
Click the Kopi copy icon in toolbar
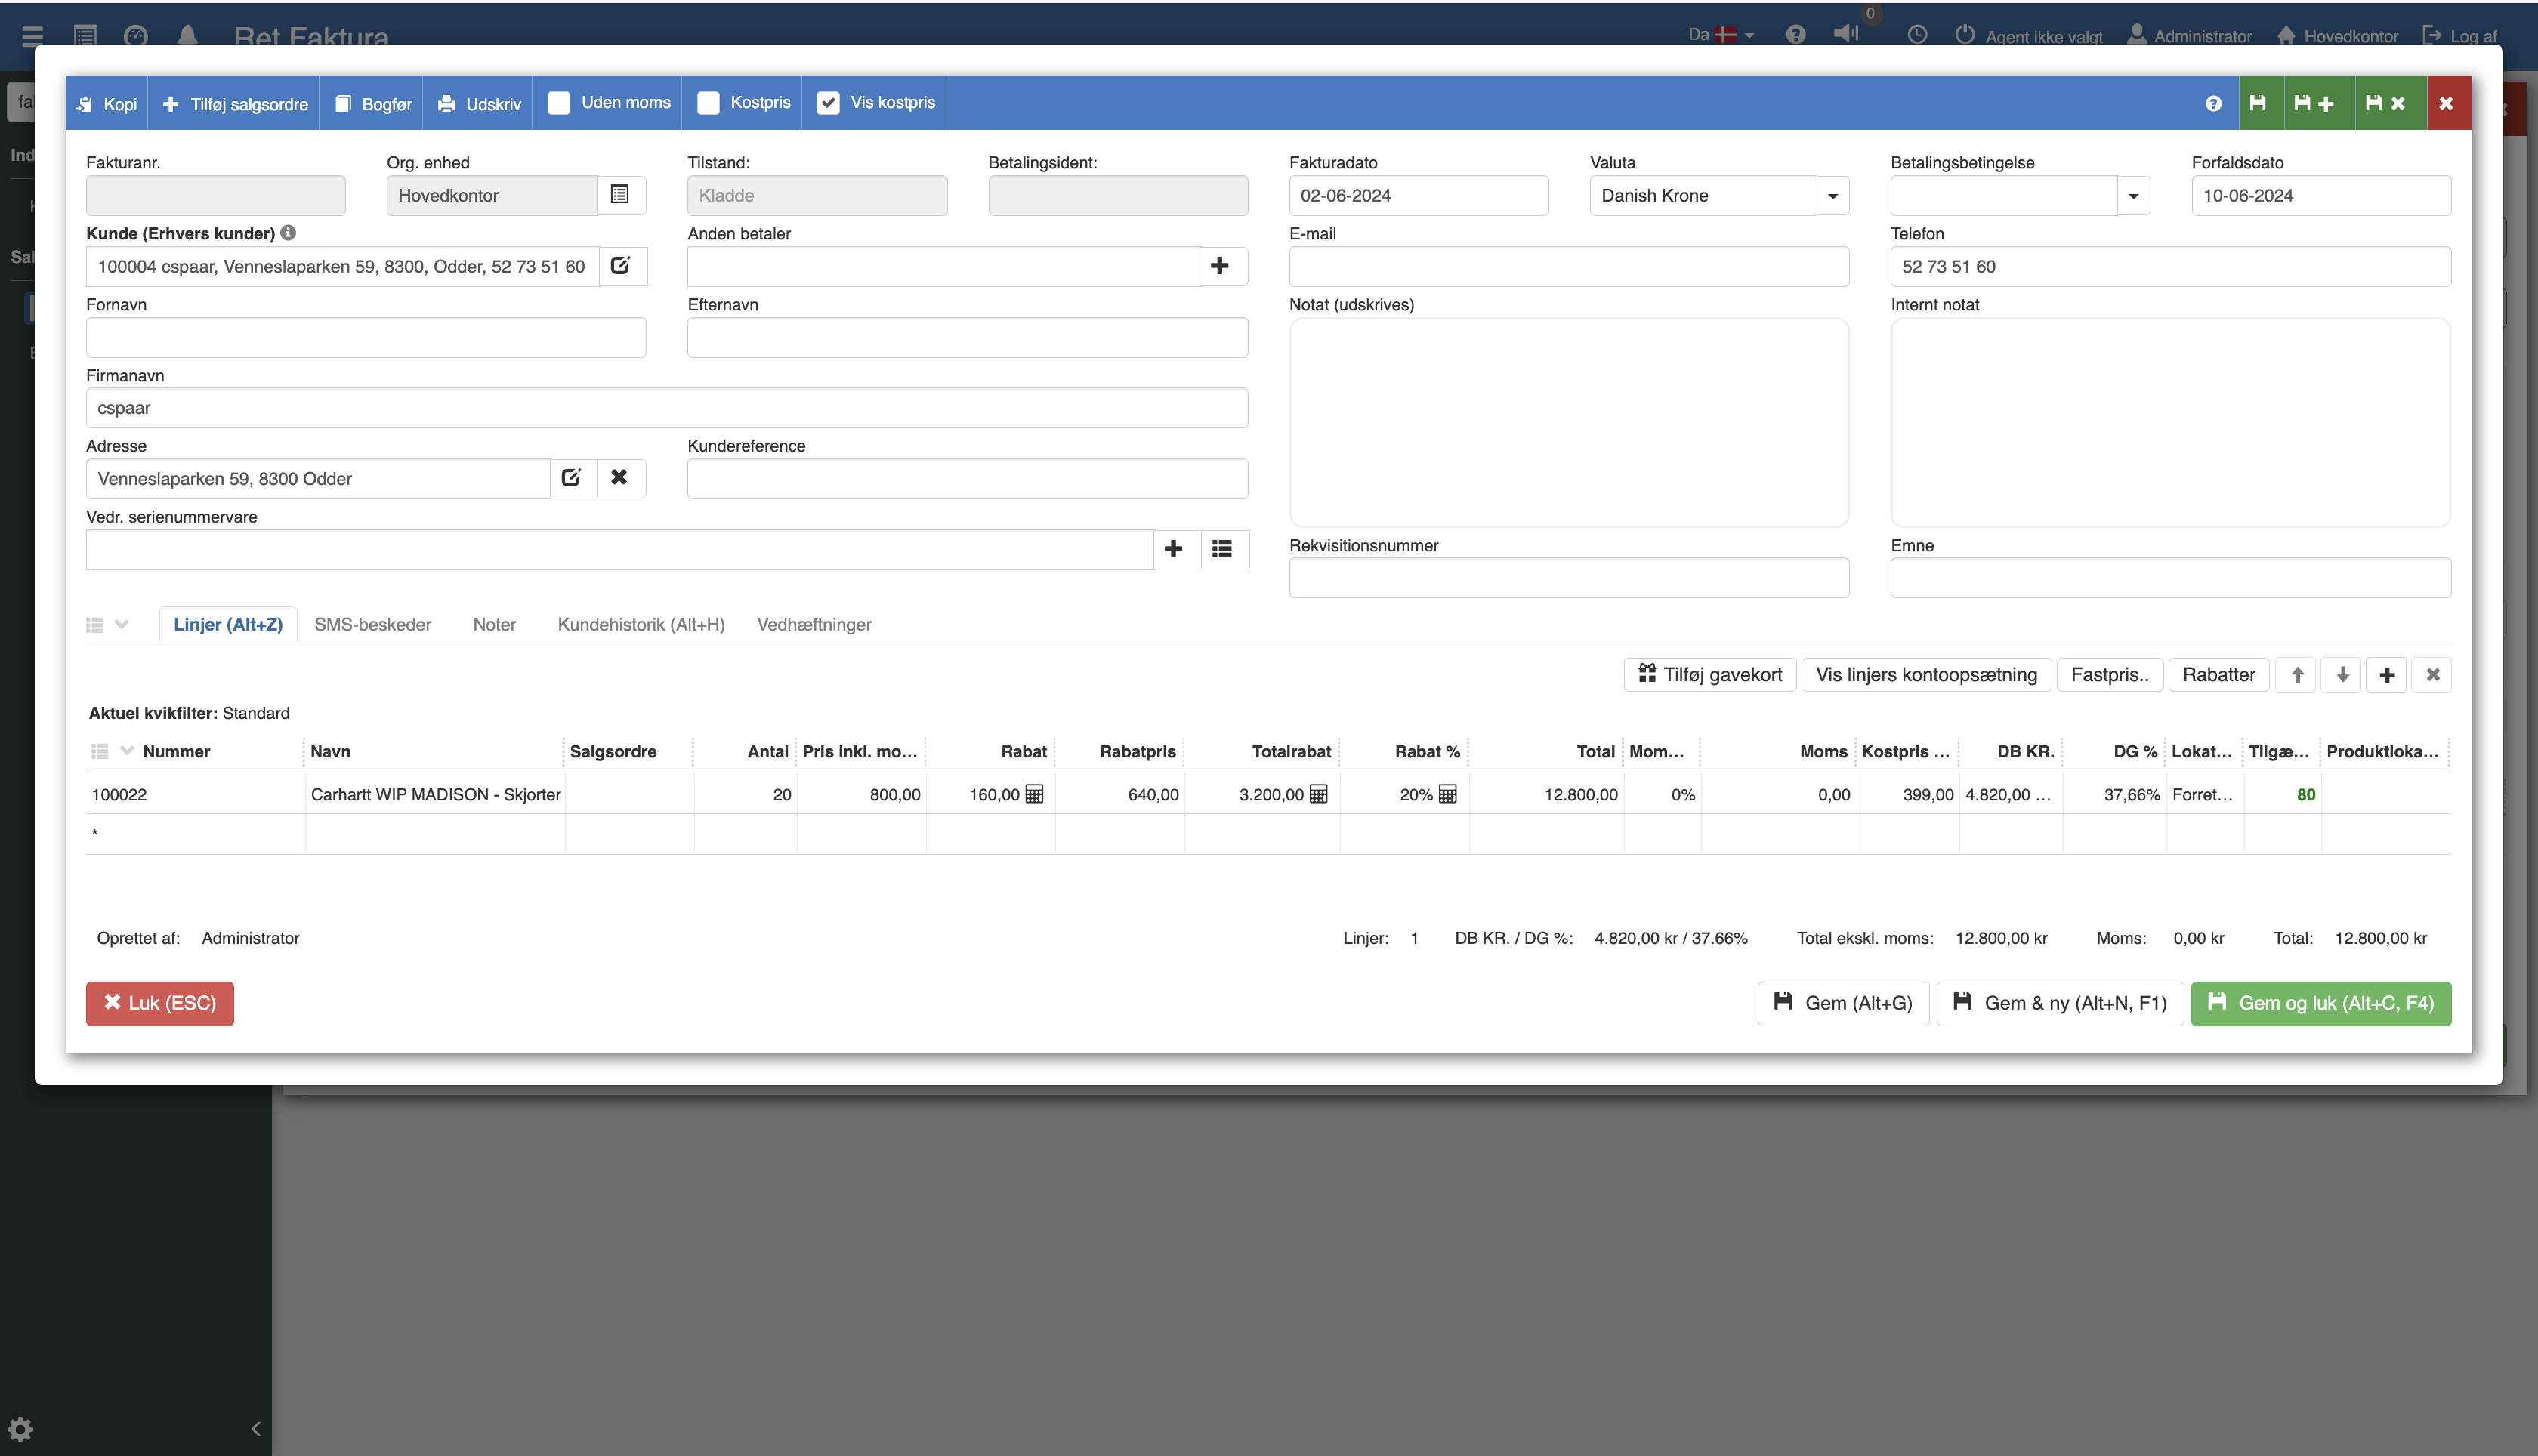tap(85, 104)
